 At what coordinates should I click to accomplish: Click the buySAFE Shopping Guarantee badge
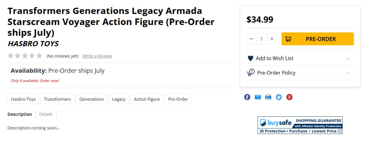300,125
